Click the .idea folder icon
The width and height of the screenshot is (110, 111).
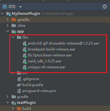point(14,26)
